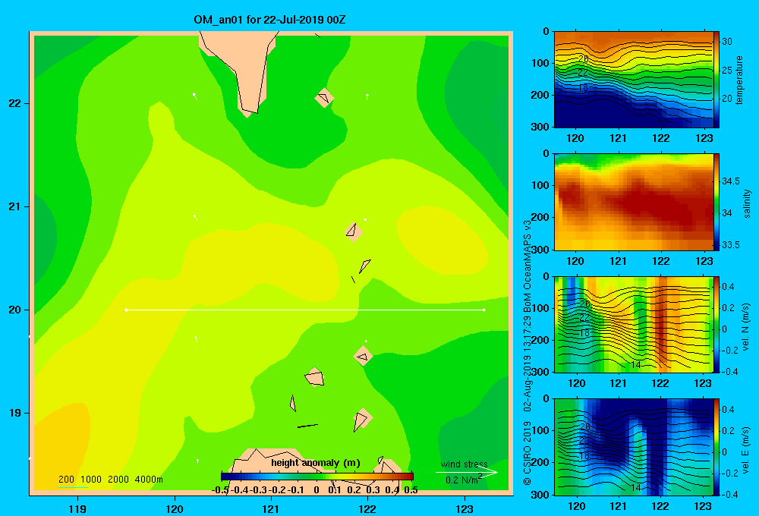Click the bathymetry legend '200 1000 2000 4000m'
759x516 pixels.
click(110, 480)
